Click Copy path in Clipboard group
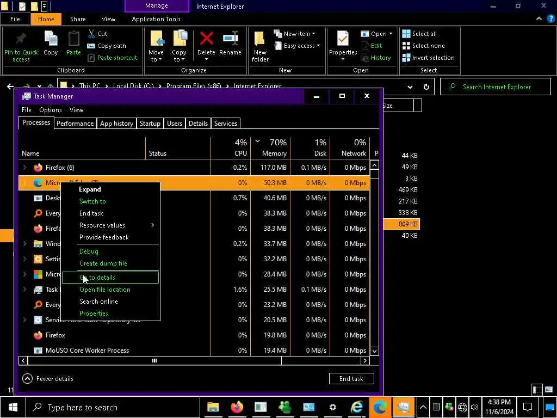Image resolution: width=557 pixels, height=418 pixels. (107, 46)
